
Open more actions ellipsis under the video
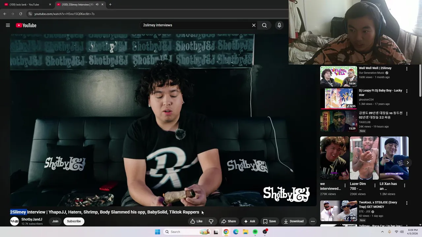coord(313,221)
